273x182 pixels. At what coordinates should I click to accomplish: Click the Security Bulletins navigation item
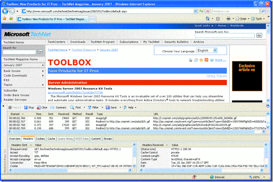click(x=176, y=42)
